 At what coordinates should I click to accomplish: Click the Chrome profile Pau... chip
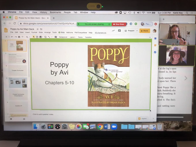[x=147, y=24]
